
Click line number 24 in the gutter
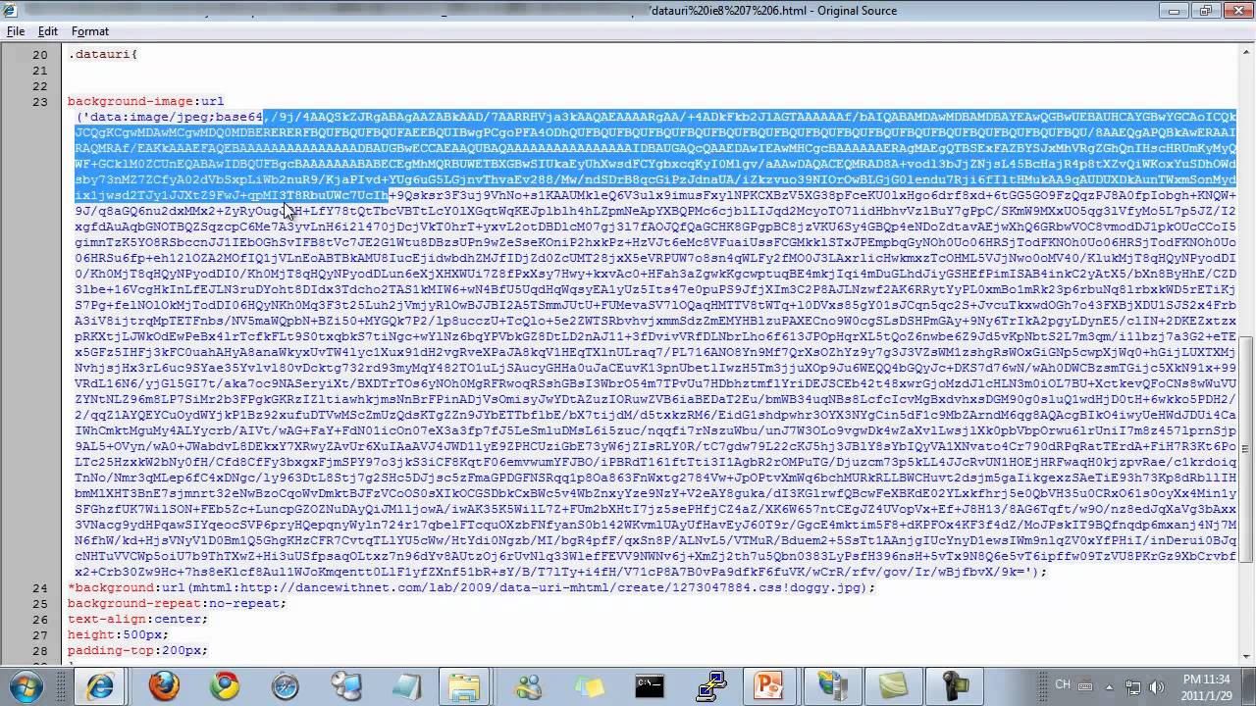[39, 587]
